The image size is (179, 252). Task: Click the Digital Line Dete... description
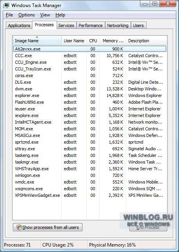(x=145, y=82)
